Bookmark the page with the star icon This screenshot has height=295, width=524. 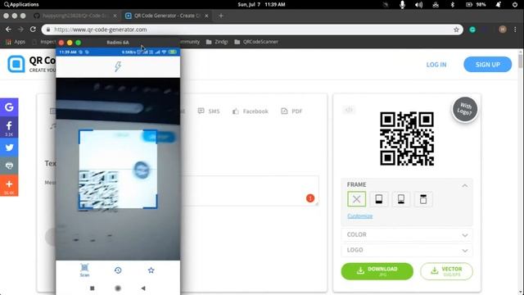click(x=456, y=29)
